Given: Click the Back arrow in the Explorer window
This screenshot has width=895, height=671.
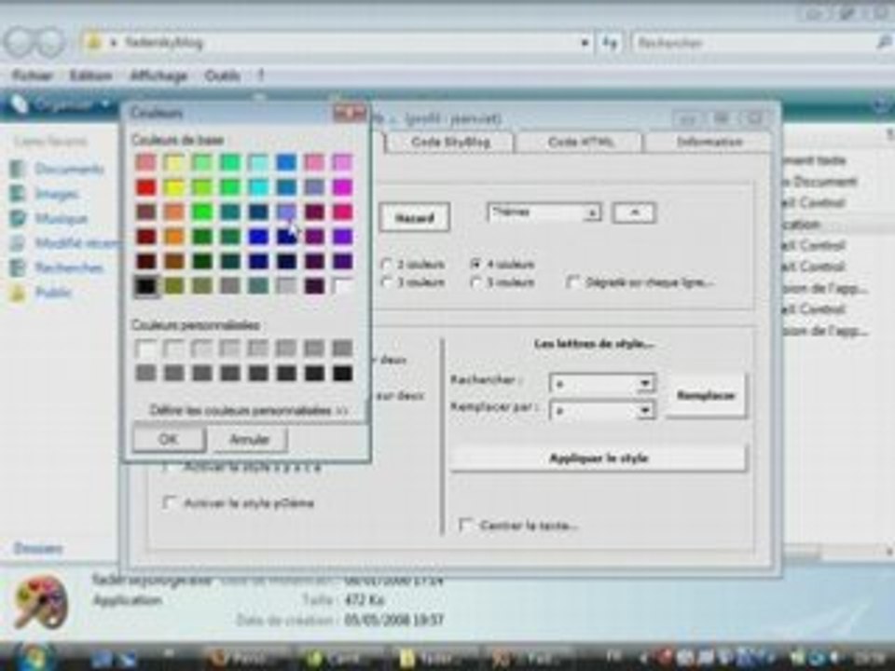Looking at the screenshot, I should (21, 43).
